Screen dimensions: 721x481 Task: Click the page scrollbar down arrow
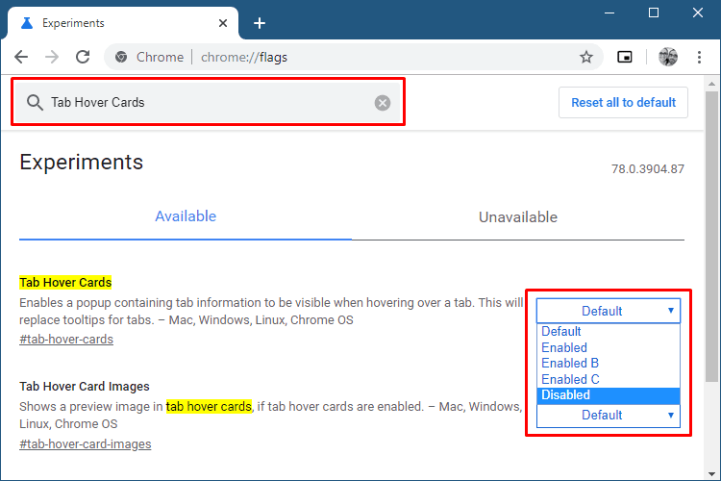[x=711, y=474]
